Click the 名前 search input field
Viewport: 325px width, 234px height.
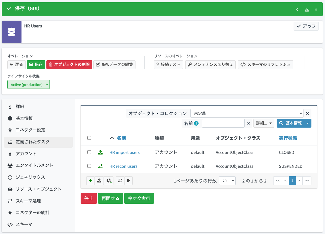click(x=223, y=123)
